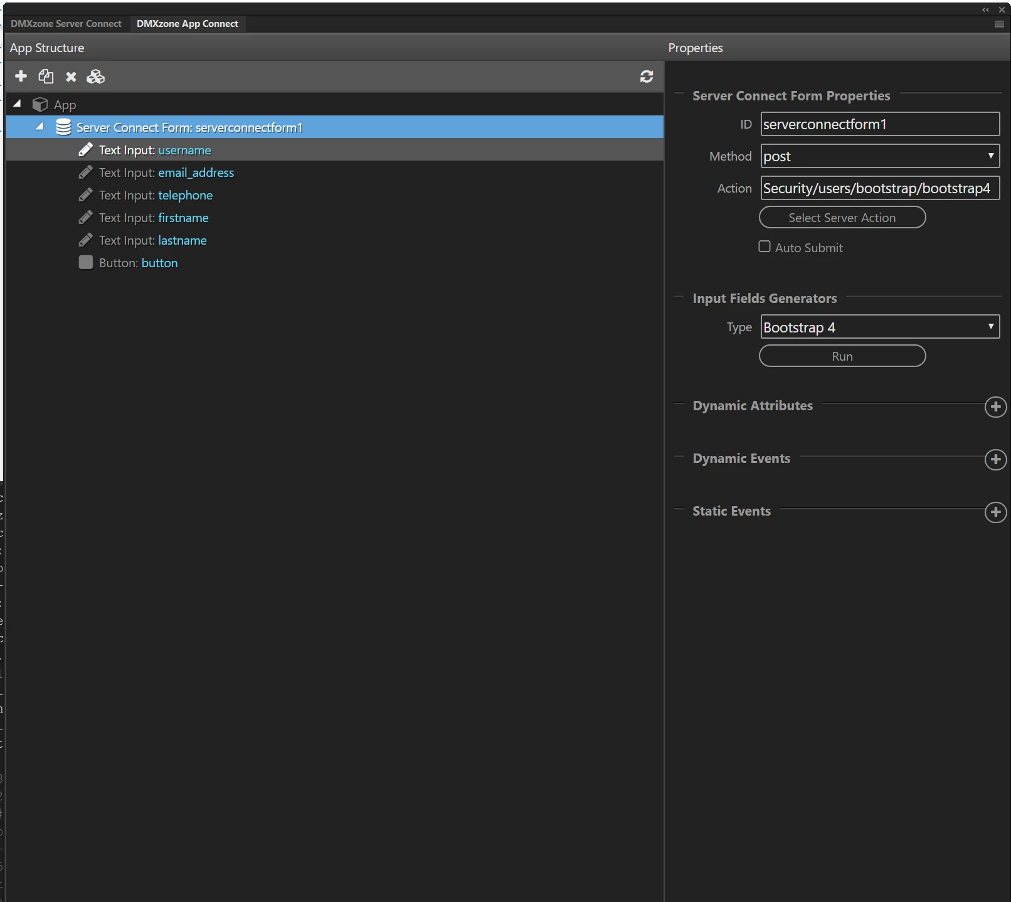Click the Static Events heading

coord(731,511)
